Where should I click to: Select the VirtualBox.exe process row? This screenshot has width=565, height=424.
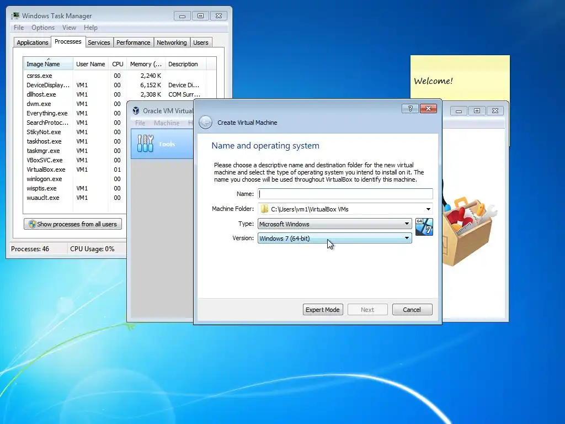coord(75,169)
